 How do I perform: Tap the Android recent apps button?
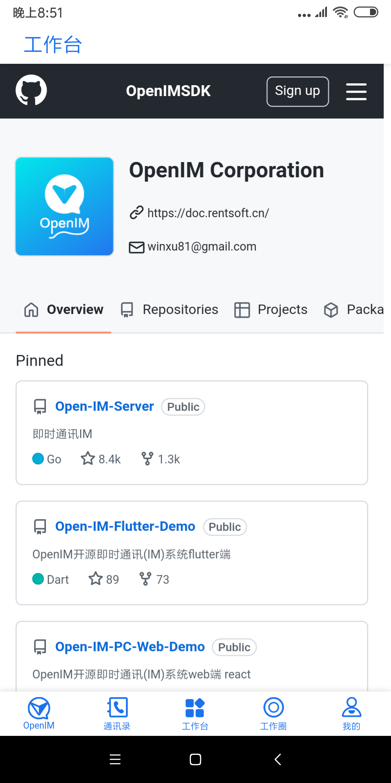tap(115, 759)
